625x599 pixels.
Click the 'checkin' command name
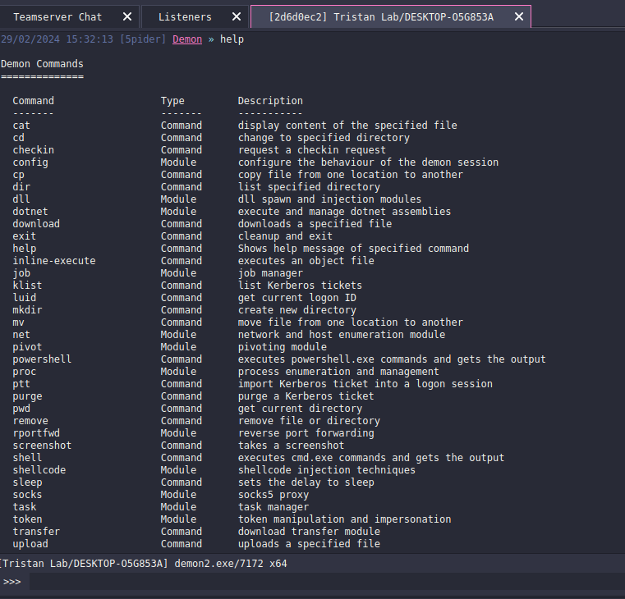click(x=33, y=150)
